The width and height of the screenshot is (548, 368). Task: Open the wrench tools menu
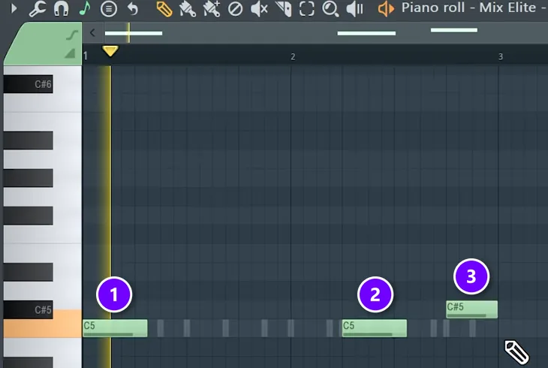tap(37, 8)
